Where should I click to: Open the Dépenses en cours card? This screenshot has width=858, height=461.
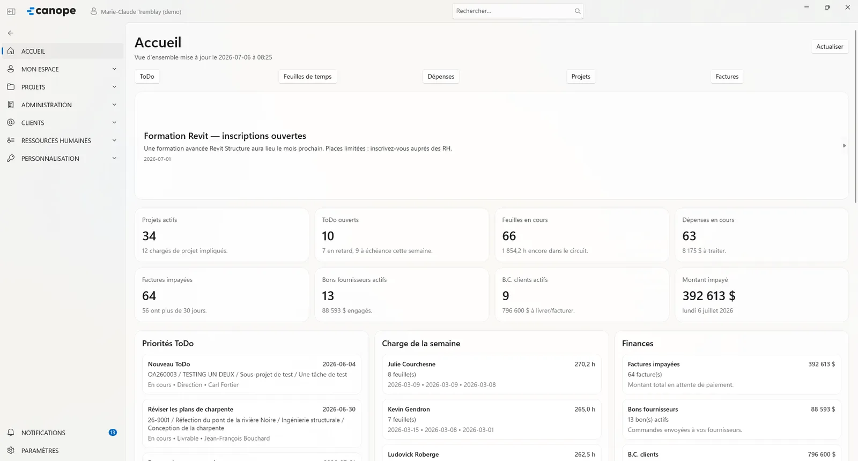[761, 235]
